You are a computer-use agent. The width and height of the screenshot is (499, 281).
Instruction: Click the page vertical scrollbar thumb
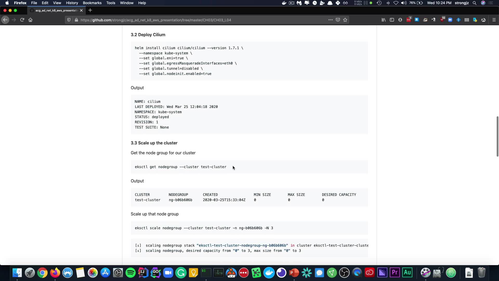(x=497, y=136)
